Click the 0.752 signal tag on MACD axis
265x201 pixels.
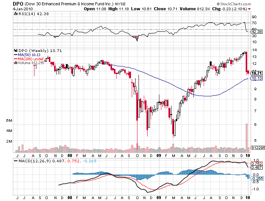click(257, 163)
